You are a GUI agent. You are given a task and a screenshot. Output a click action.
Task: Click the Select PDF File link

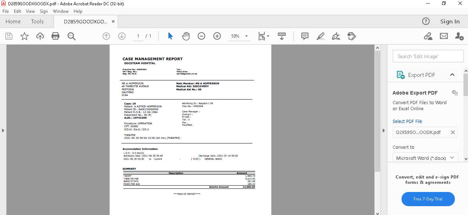click(x=407, y=121)
